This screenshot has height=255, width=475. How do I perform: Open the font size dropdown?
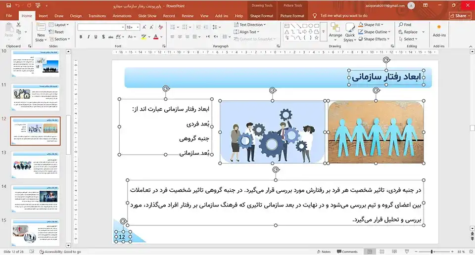[x=138, y=27]
